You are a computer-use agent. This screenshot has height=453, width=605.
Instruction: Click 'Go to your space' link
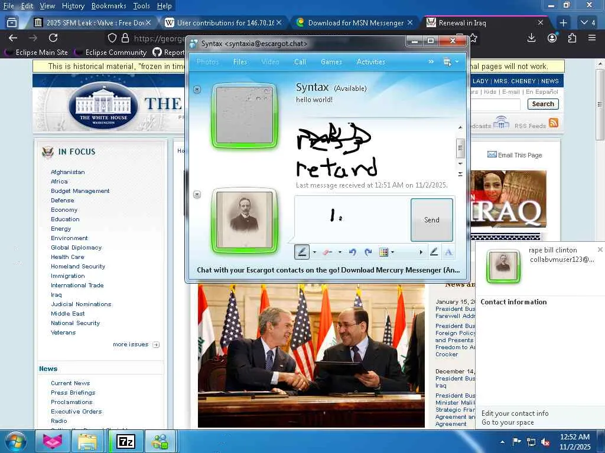[x=508, y=422]
